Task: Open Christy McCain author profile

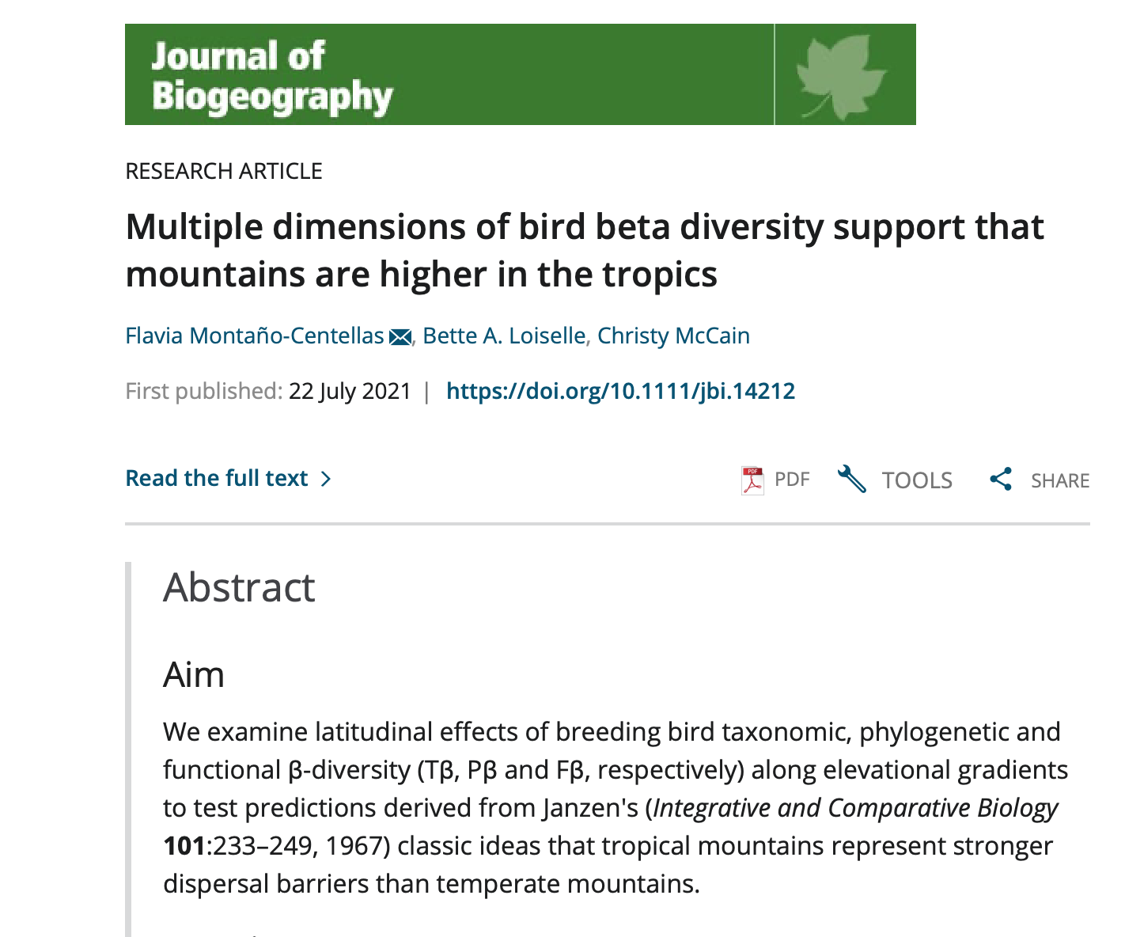Action: [x=673, y=336]
